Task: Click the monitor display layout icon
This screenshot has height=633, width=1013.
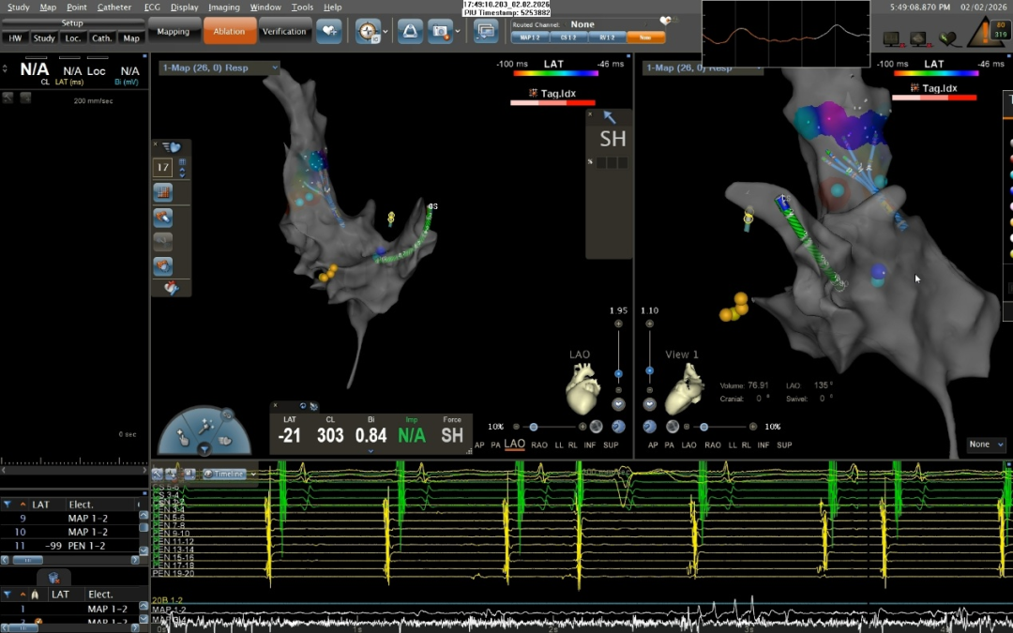Action: point(485,31)
